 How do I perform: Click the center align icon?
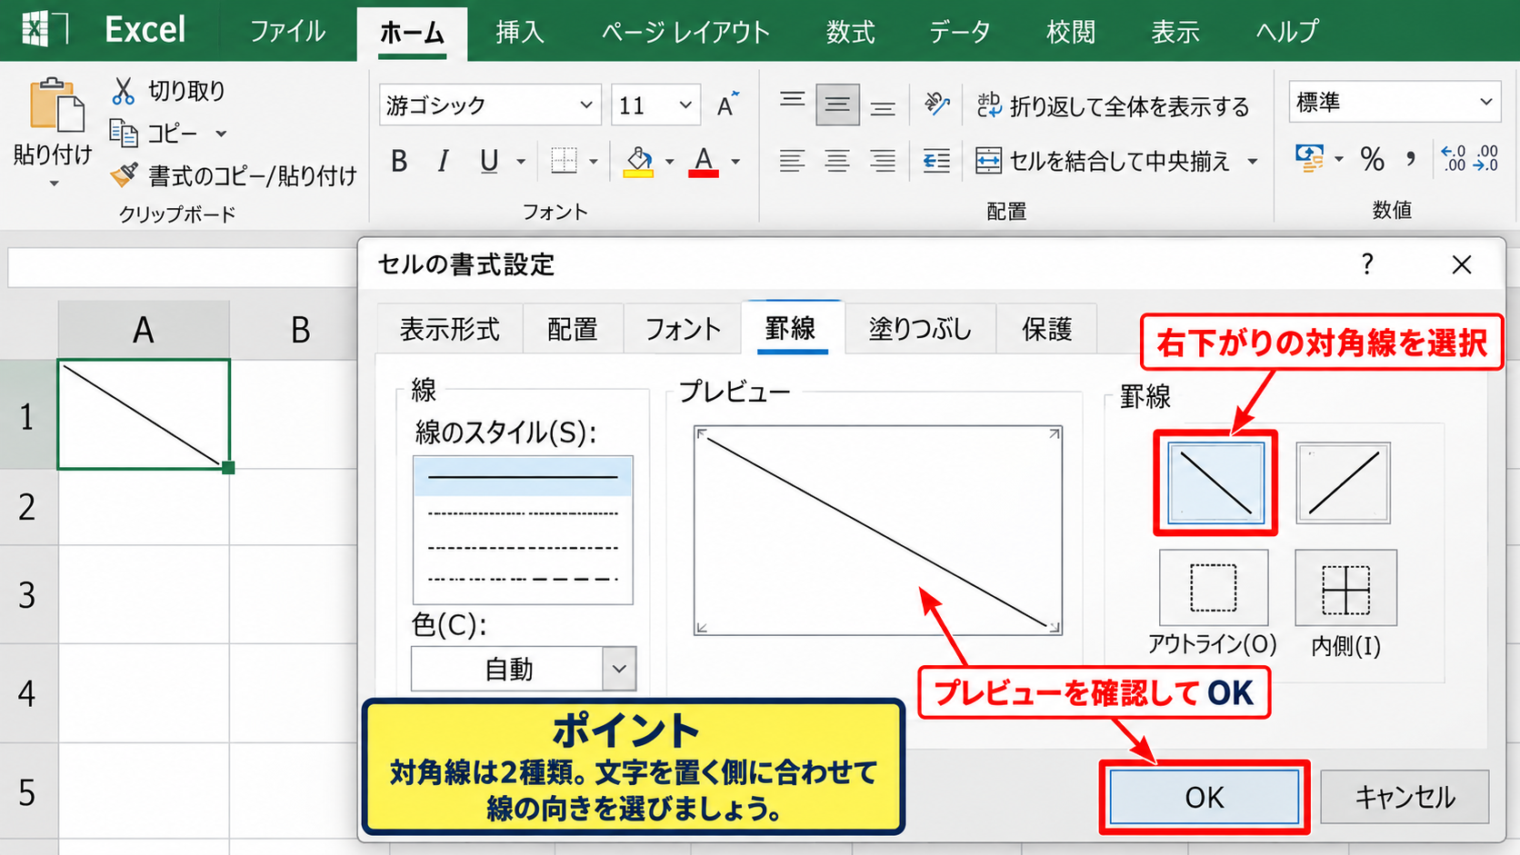(837, 162)
